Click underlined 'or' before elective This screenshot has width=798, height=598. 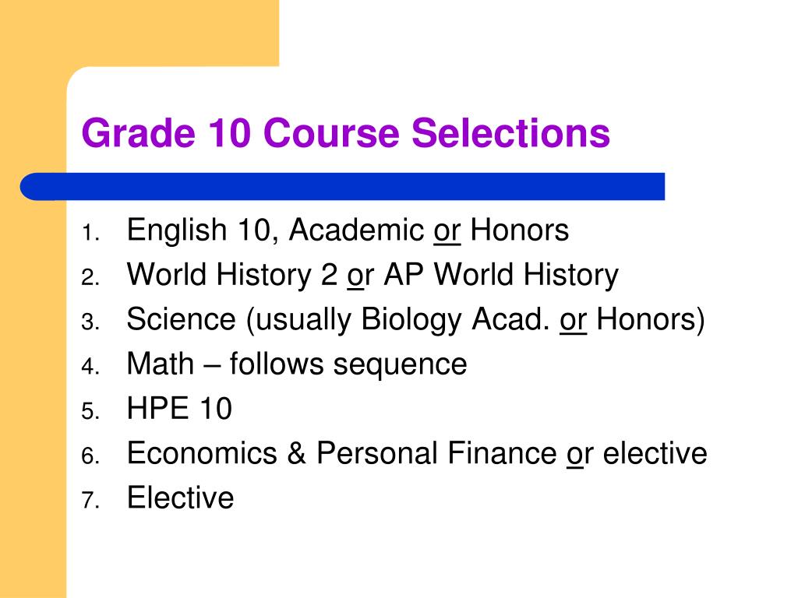(580, 455)
